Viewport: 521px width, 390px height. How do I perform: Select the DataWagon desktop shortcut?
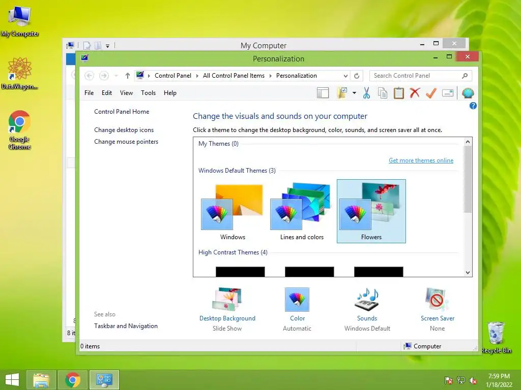point(20,73)
